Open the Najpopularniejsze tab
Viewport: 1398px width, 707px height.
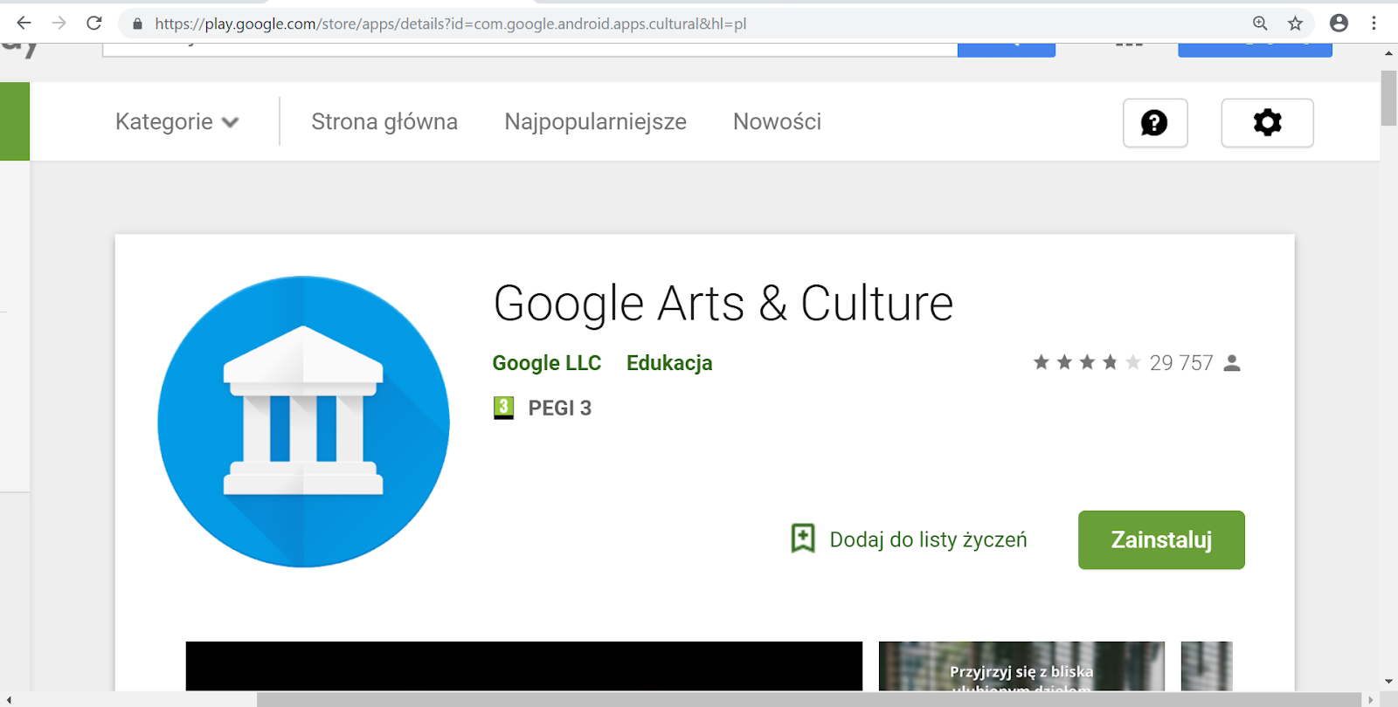coord(595,121)
